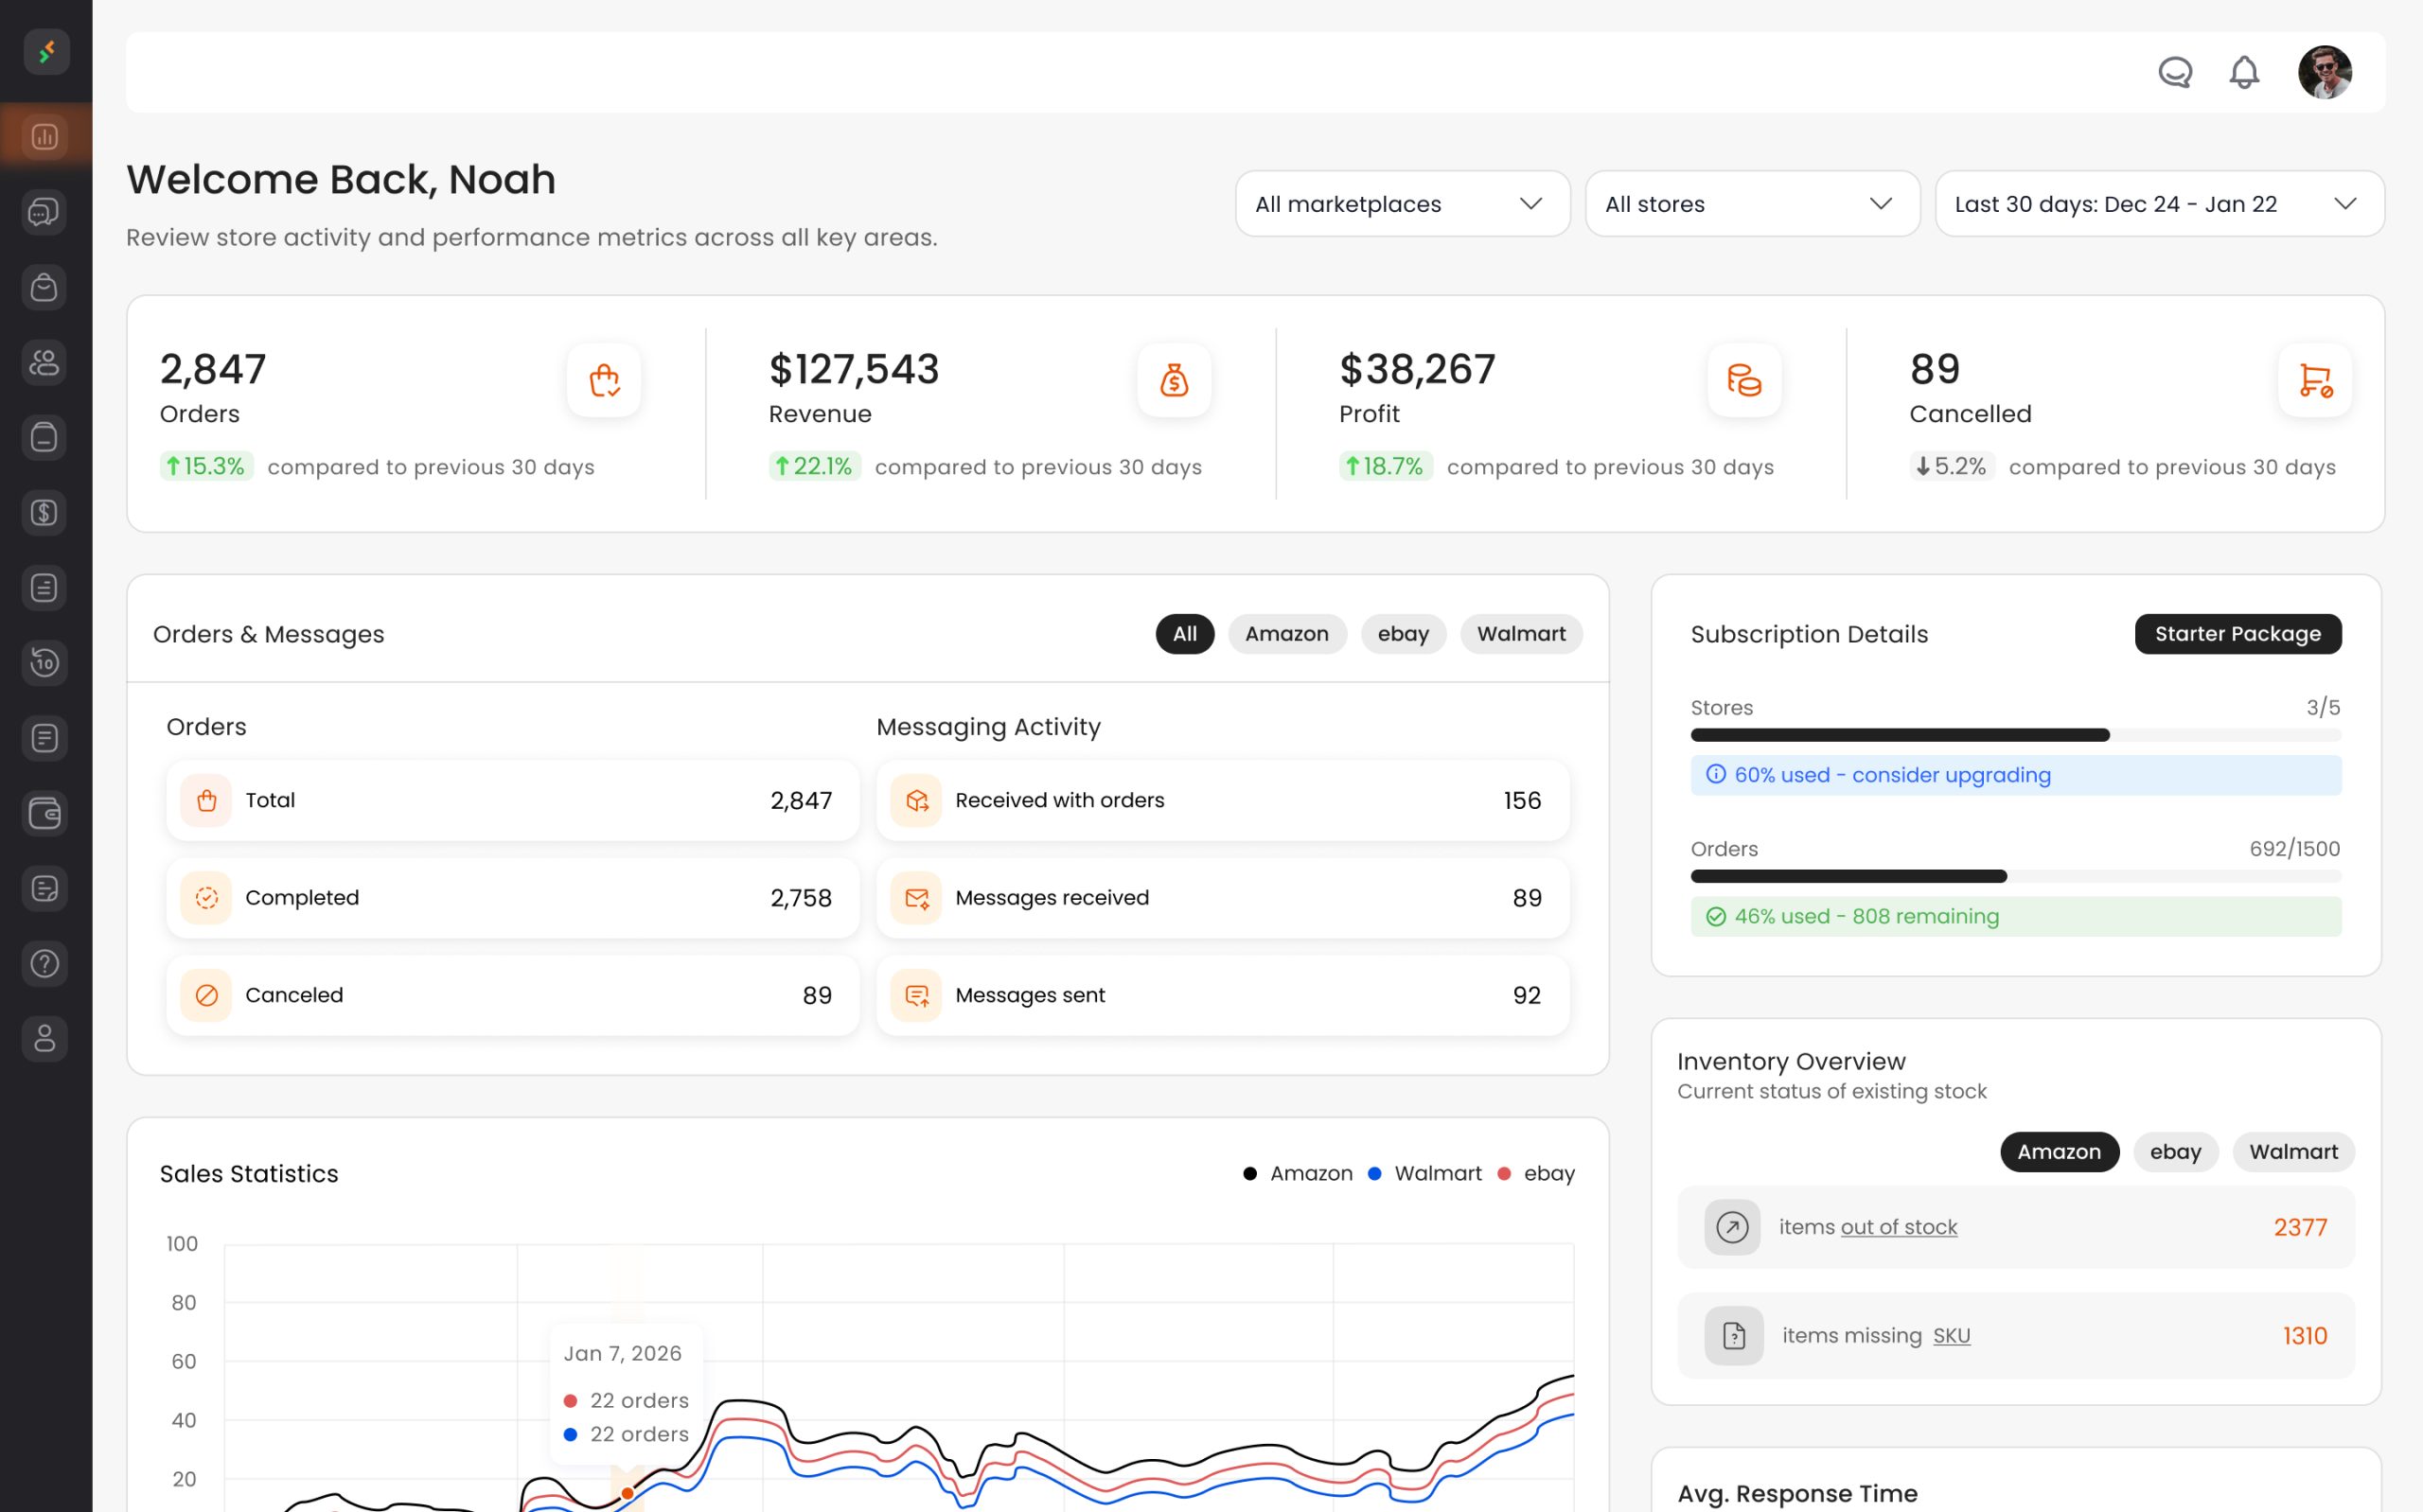Screen dimensions: 2423x1512
Task: Click the notification bell icon
Action: [2244, 72]
